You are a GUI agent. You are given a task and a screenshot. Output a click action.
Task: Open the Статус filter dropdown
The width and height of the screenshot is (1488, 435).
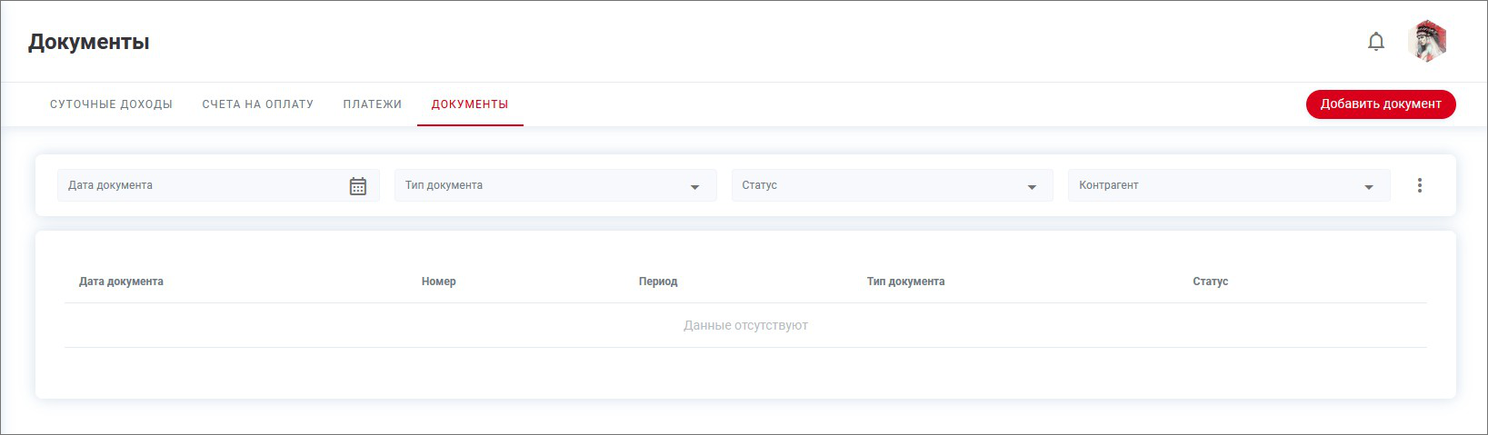click(891, 185)
